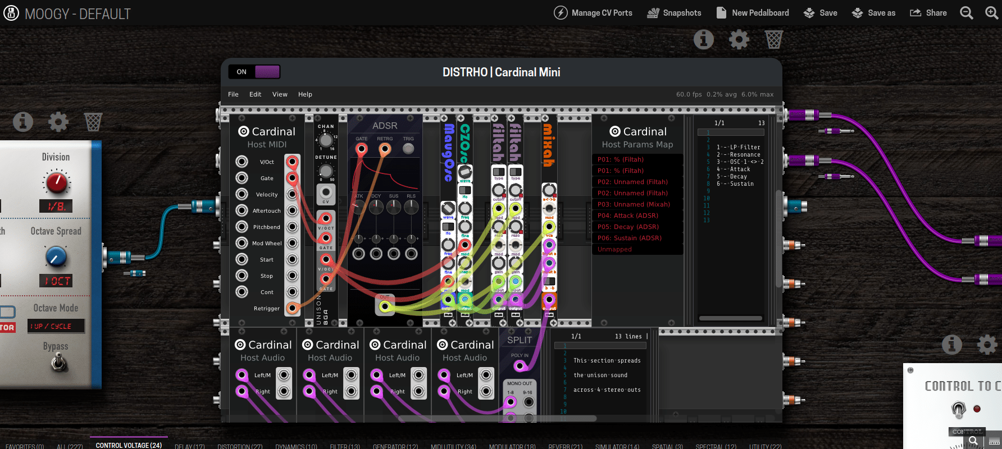Viewport: 1002px width, 449px height.
Task: Click the mixah a<->b knob
Action: (549, 190)
